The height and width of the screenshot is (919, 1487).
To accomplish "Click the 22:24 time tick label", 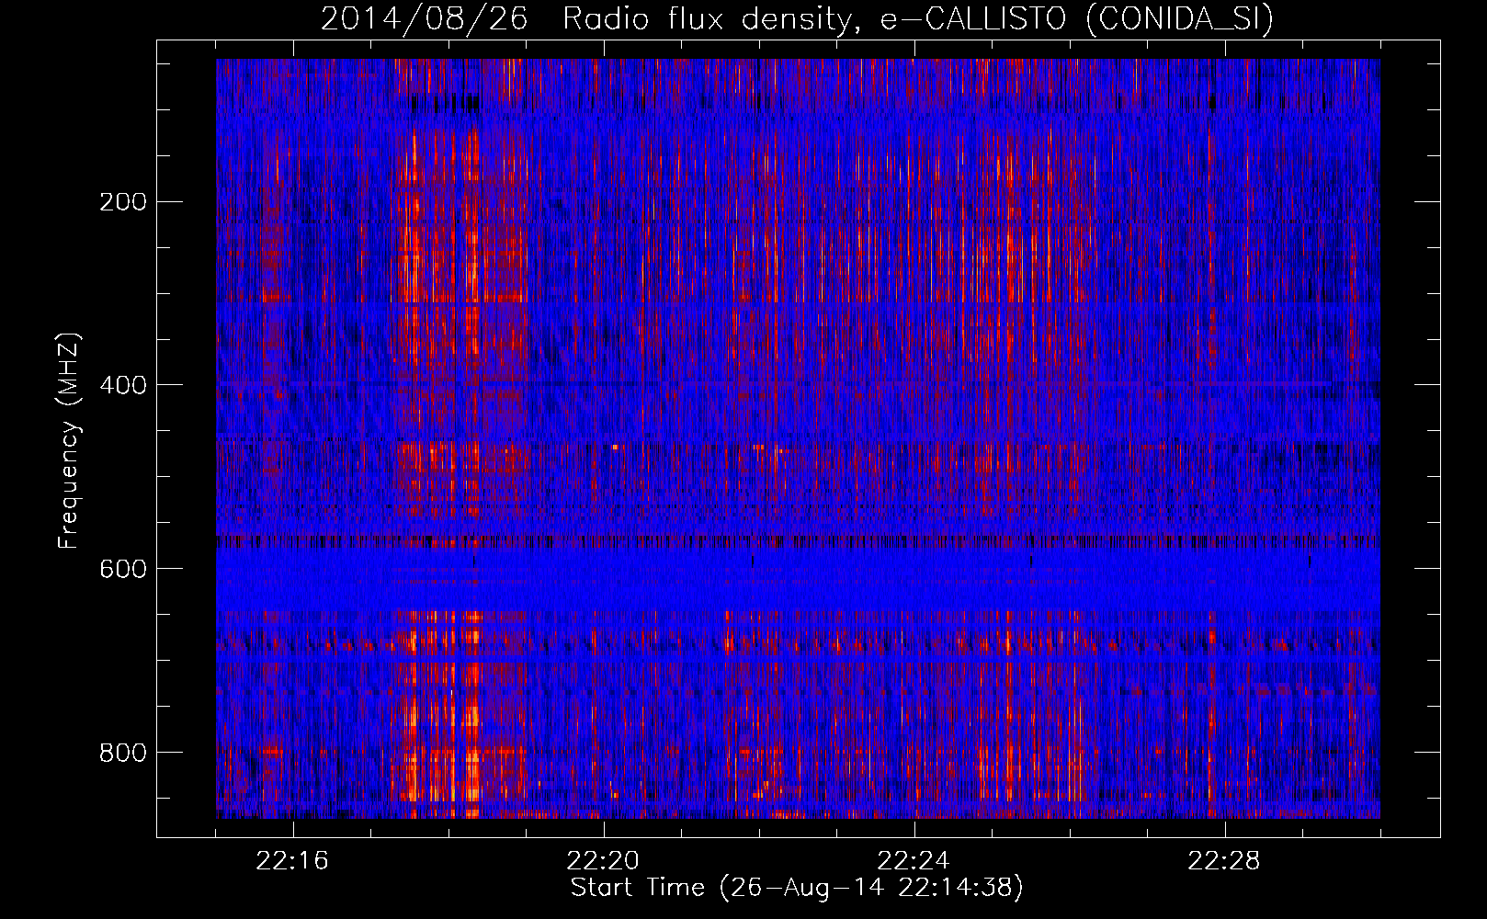I will [914, 861].
